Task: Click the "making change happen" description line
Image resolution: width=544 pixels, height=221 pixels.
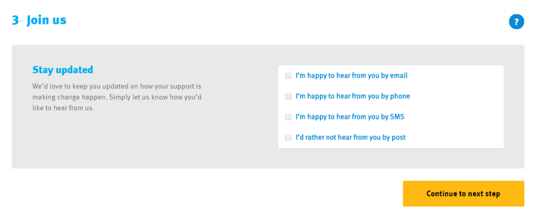Action: (116, 97)
